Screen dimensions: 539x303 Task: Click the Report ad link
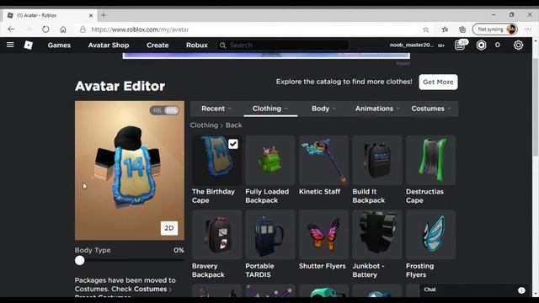pos(403,63)
